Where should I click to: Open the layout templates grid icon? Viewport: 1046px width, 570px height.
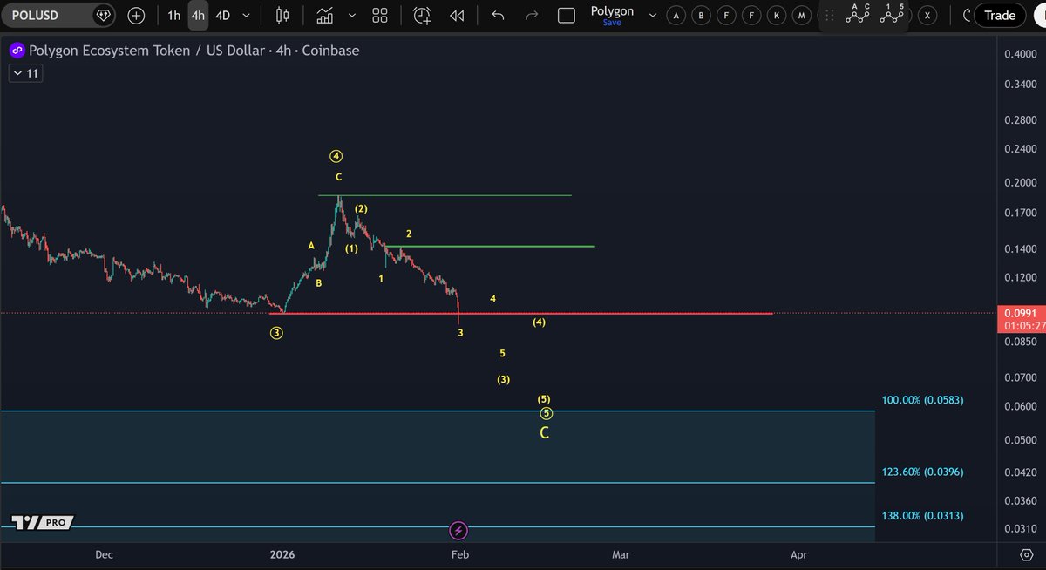point(380,16)
